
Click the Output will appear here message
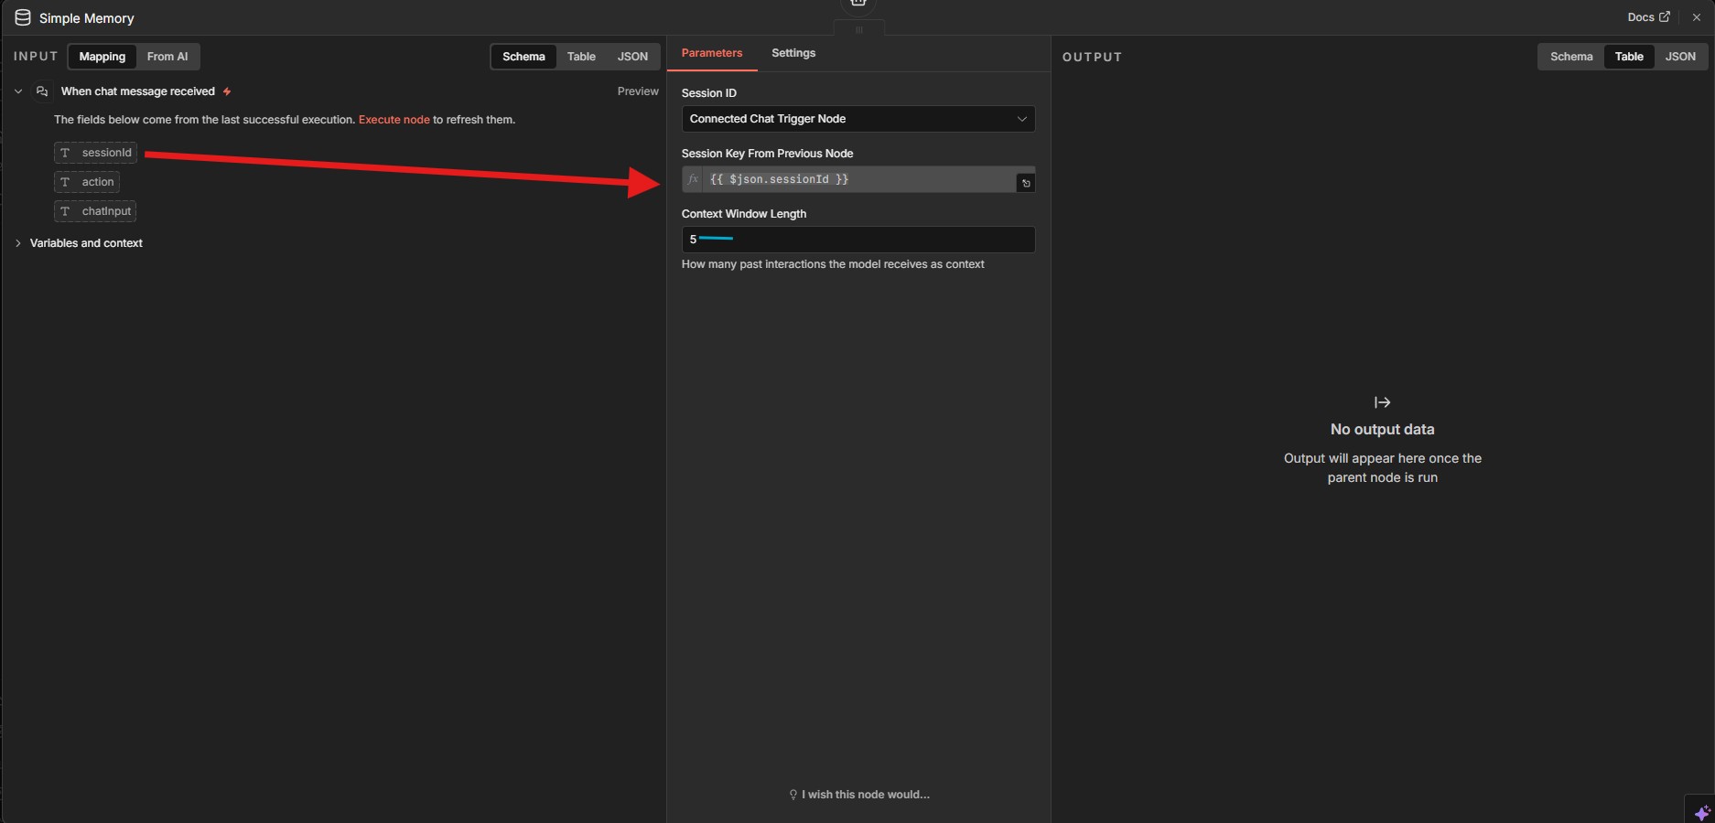(x=1382, y=468)
